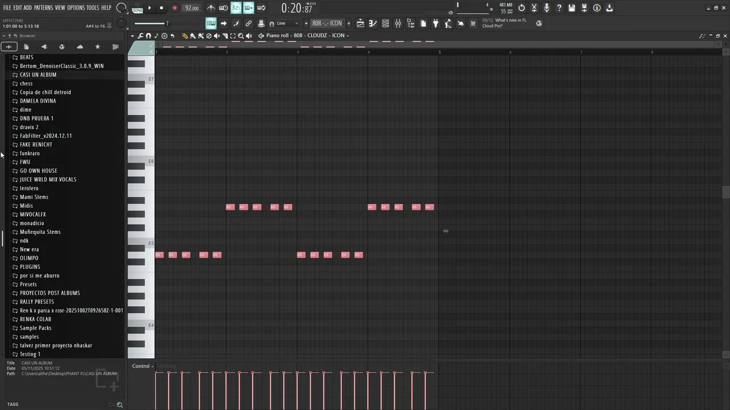730x410 pixels.
Task: Open the Browser options arrow menu
Action: pos(4,36)
